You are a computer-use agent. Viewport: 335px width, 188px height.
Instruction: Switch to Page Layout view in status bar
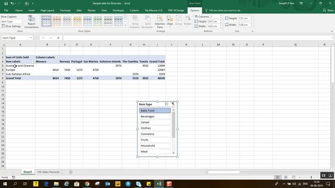pos(286,178)
